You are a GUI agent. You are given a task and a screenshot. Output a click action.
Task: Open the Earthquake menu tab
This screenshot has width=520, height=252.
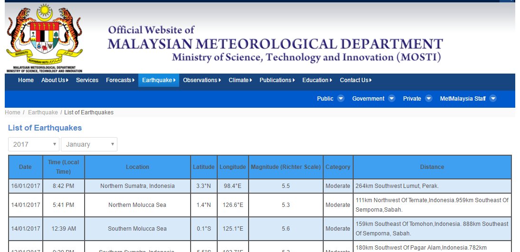pos(159,80)
